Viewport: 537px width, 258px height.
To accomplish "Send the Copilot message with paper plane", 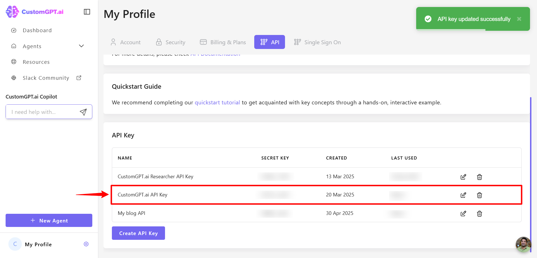I will coord(83,112).
